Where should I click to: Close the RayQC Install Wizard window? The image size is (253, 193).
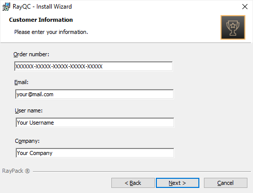click(x=245, y=7)
